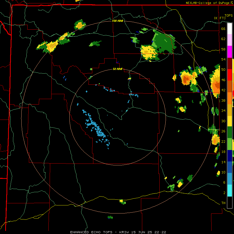Click the 50 NMI range ring label
This screenshot has width=234, height=234.
coord(118,69)
